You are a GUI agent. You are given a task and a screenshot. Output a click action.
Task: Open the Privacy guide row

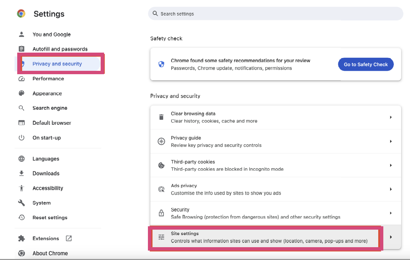click(x=276, y=141)
